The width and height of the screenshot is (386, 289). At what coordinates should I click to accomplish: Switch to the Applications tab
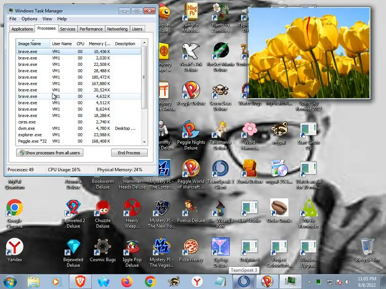coord(22,29)
